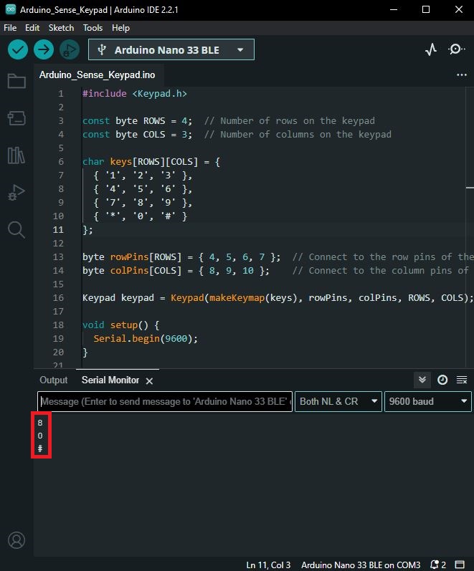This screenshot has height=571, width=474.
Task: Click the #include <Keypad.h> code line
Action: pos(135,94)
